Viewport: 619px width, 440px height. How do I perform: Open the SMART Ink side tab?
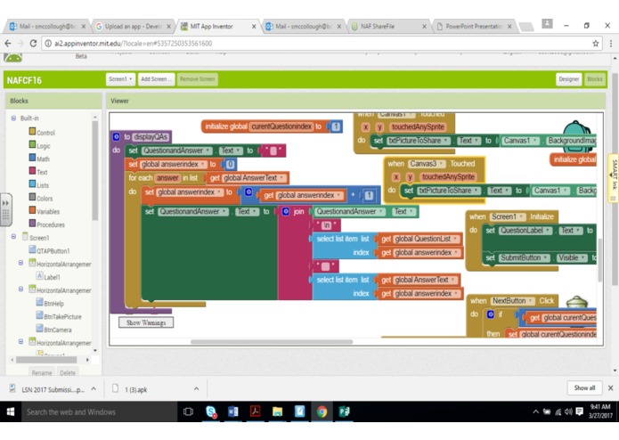tap(614, 177)
